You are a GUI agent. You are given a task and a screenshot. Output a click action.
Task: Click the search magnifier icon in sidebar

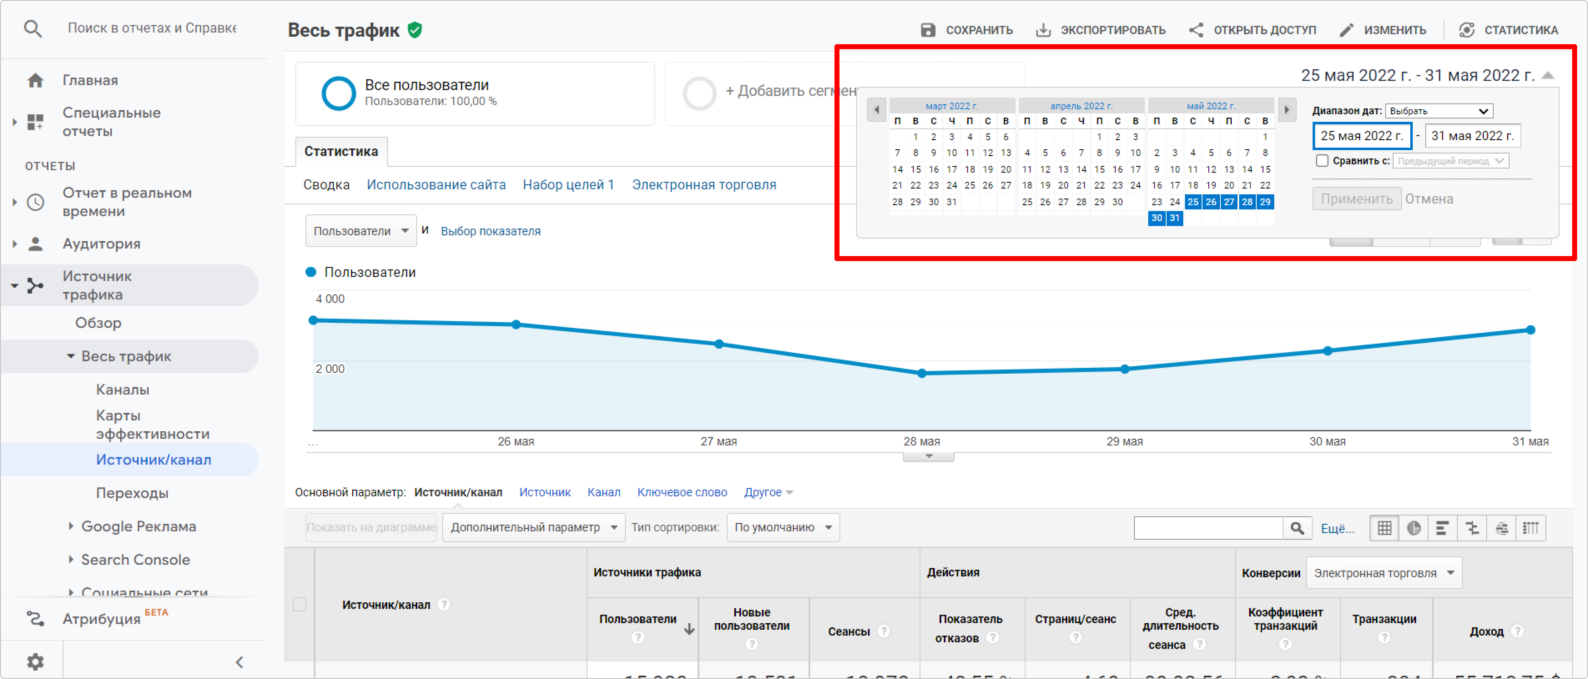33,28
